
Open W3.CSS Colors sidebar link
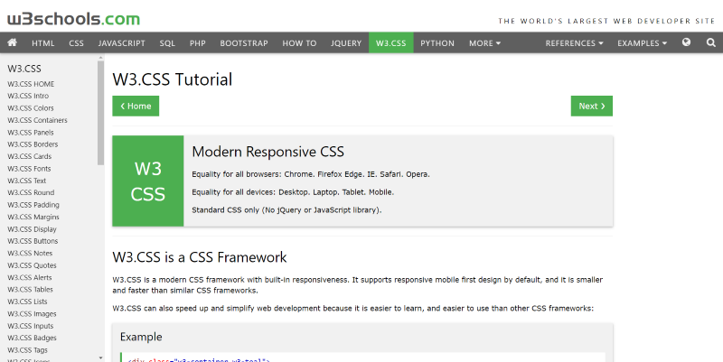pyautogui.click(x=31, y=107)
